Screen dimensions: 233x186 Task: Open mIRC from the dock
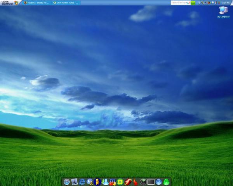[x=113, y=182]
